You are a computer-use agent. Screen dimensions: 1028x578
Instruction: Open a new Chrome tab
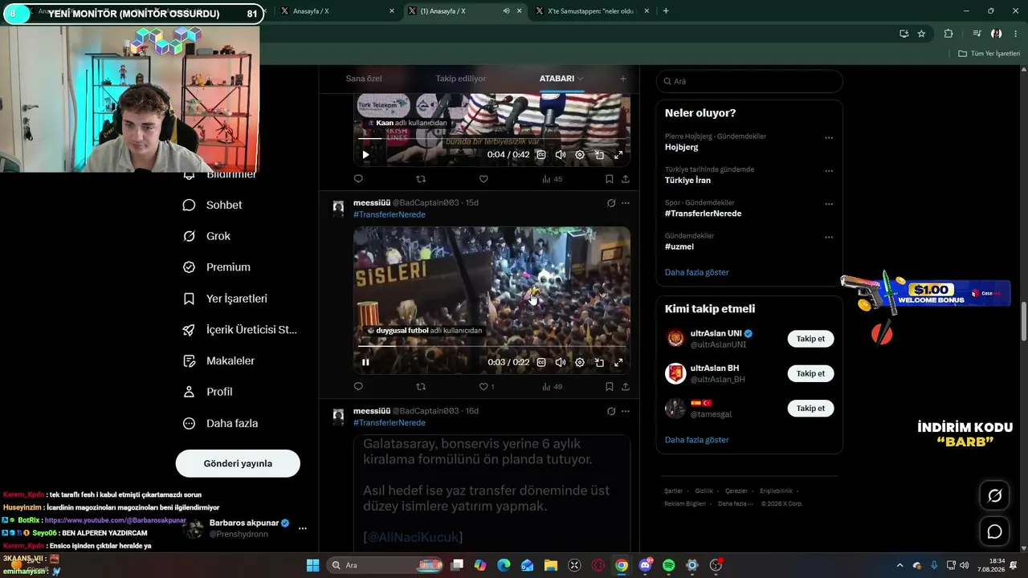pyautogui.click(x=666, y=11)
